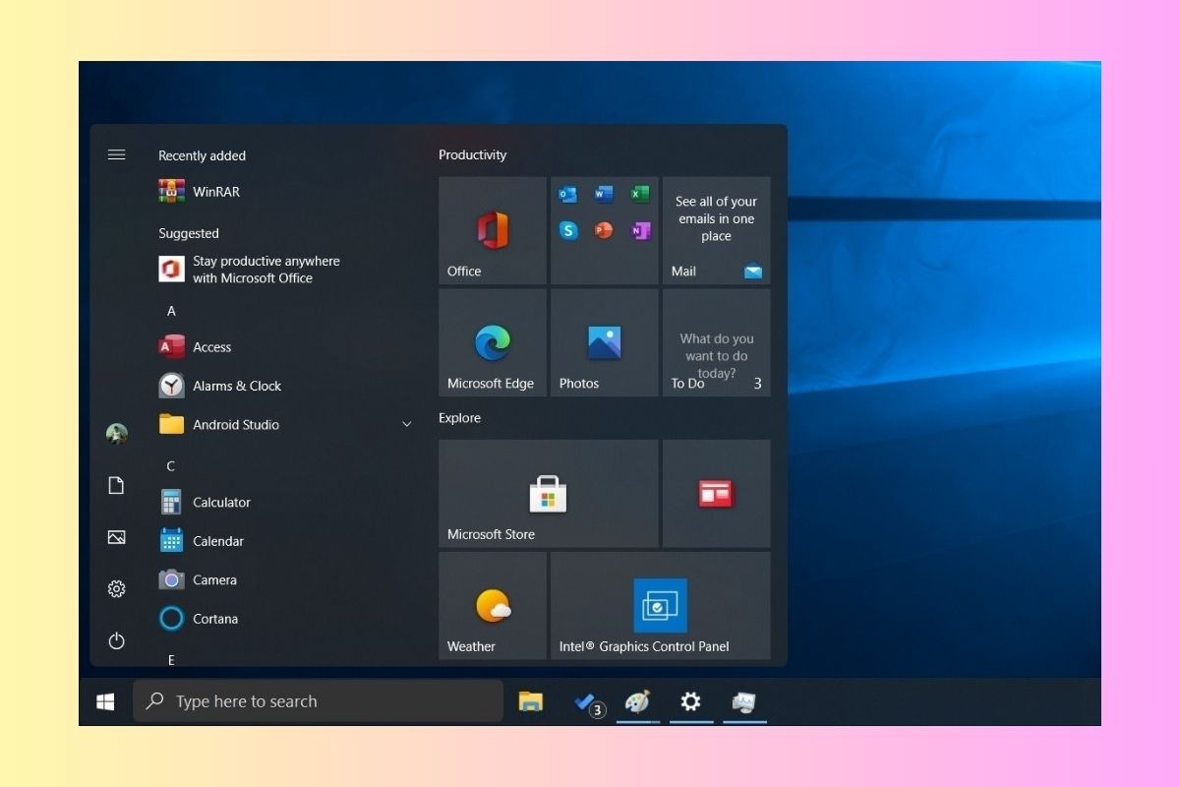Open File Explorer from the taskbar
The image size is (1180, 787).
pos(531,701)
